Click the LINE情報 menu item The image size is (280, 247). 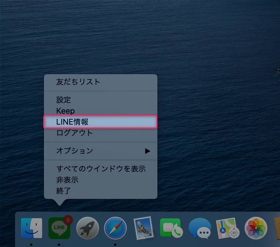coord(100,122)
